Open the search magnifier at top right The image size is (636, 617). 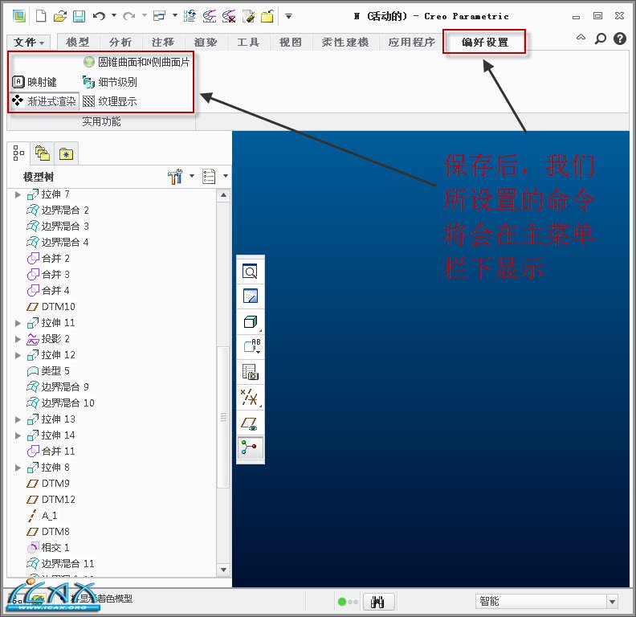(601, 39)
